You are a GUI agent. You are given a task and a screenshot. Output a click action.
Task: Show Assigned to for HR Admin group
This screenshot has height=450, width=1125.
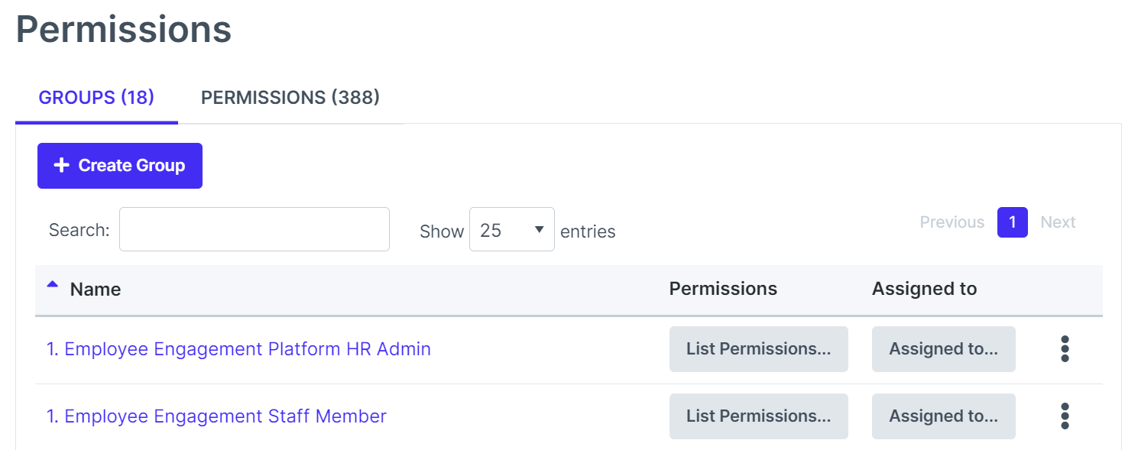tap(943, 349)
